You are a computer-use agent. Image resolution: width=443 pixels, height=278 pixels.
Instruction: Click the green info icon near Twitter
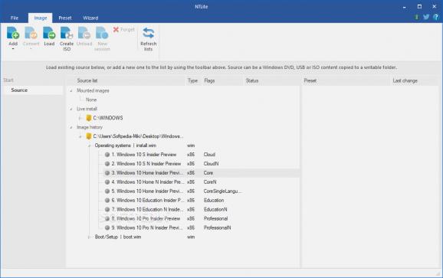416,17
